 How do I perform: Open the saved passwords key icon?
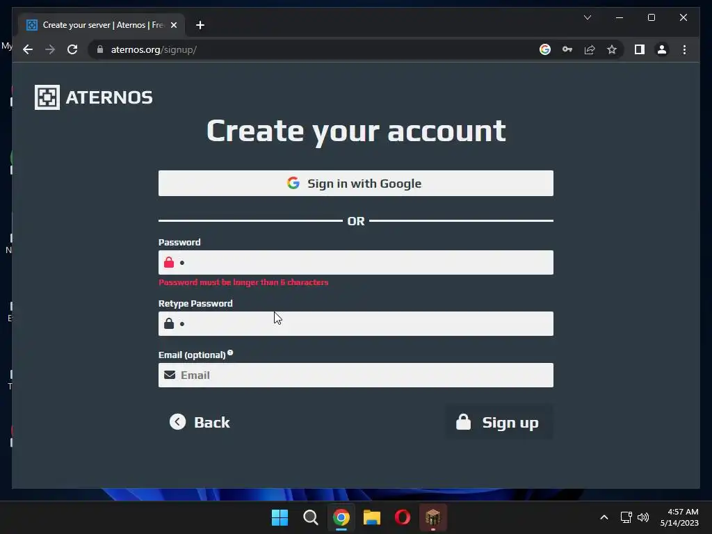tap(567, 49)
